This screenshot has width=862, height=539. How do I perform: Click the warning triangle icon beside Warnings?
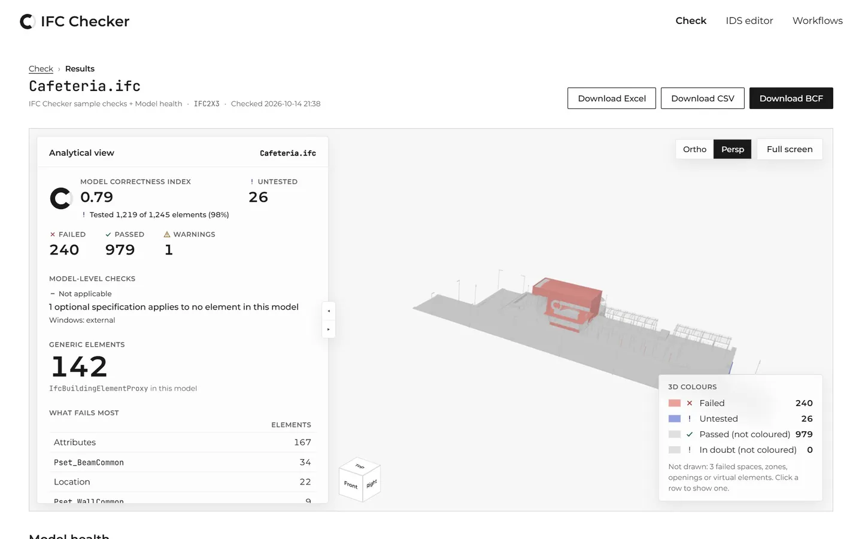[x=167, y=234]
